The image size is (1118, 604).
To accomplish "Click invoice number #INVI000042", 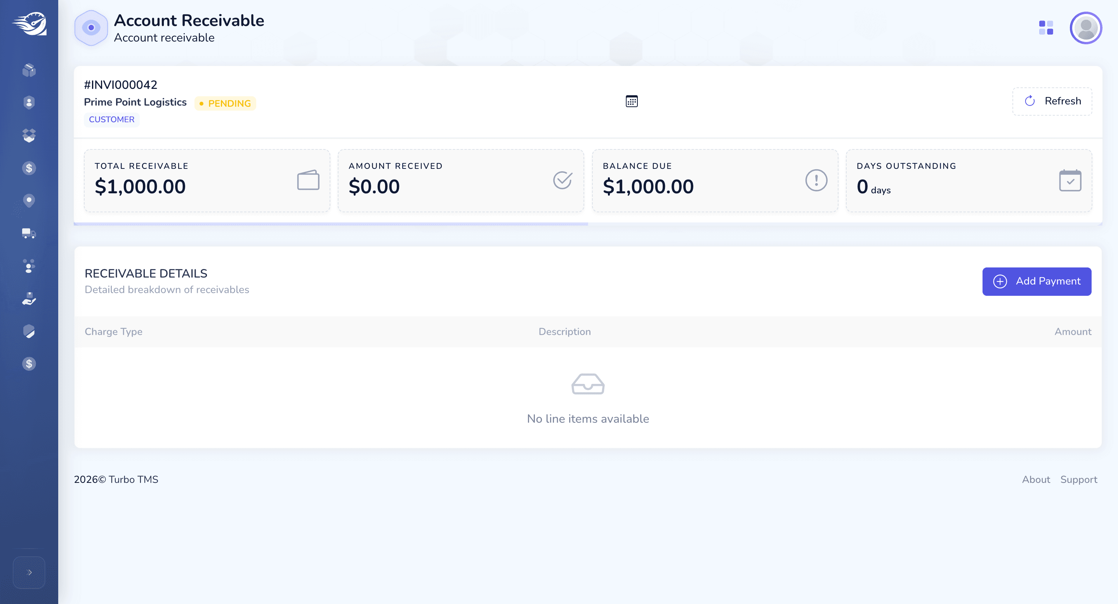I will click(121, 85).
